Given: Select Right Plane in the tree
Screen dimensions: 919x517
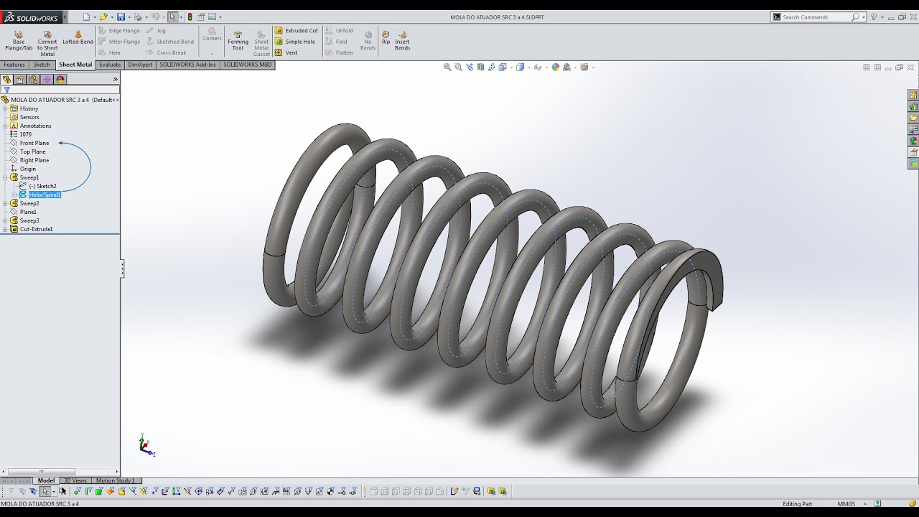Looking at the screenshot, I should pyautogui.click(x=34, y=160).
